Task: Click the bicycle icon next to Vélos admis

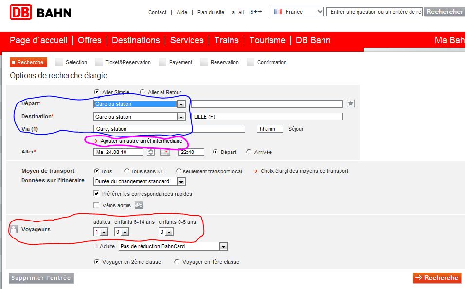Action: 139,205
